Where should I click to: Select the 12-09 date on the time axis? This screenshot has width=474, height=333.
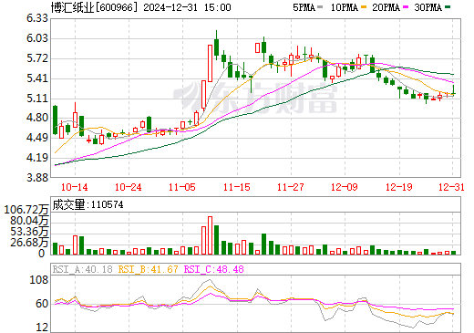click(x=345, y=187)
